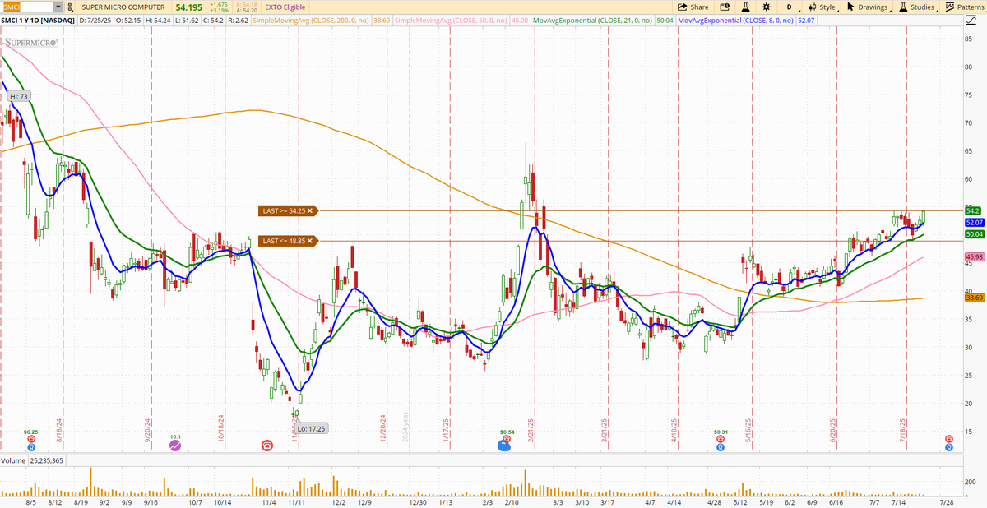This screenshot has height=508, width=987.
Task: Click the symbol link clipboard icon
Action: 71,7
